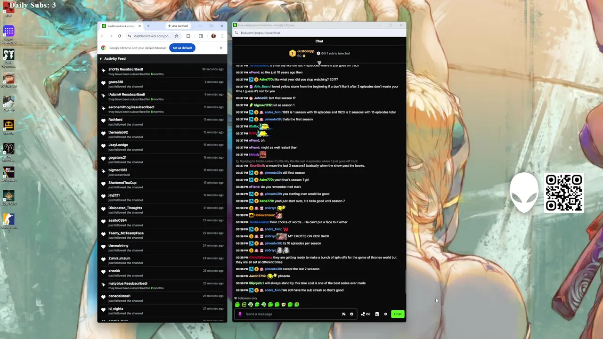This screenshot has height=339, width=603.
Task: Select ELDEN RING desktop icon
Action: [x=8, y=198]
